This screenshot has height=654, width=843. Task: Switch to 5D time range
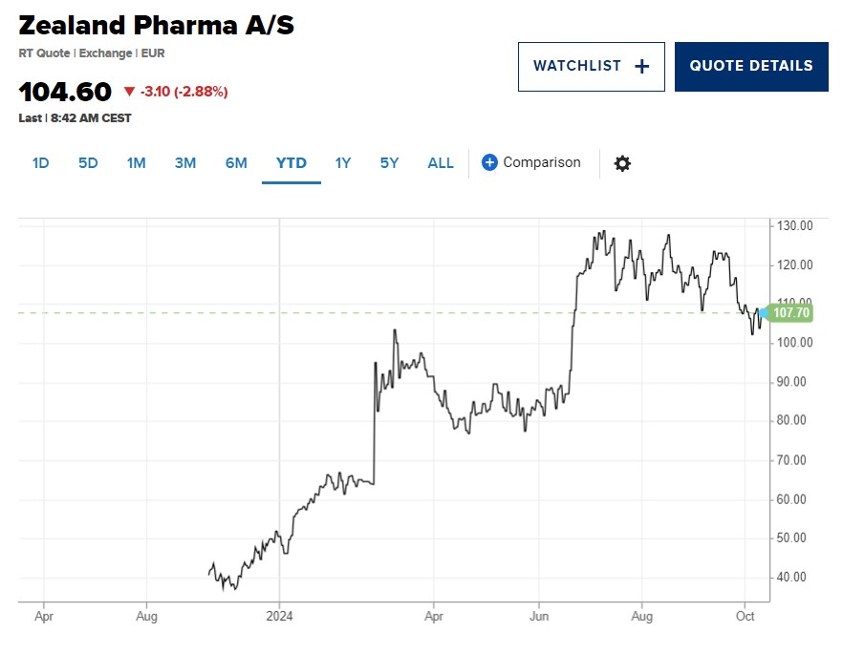point(88,163)
